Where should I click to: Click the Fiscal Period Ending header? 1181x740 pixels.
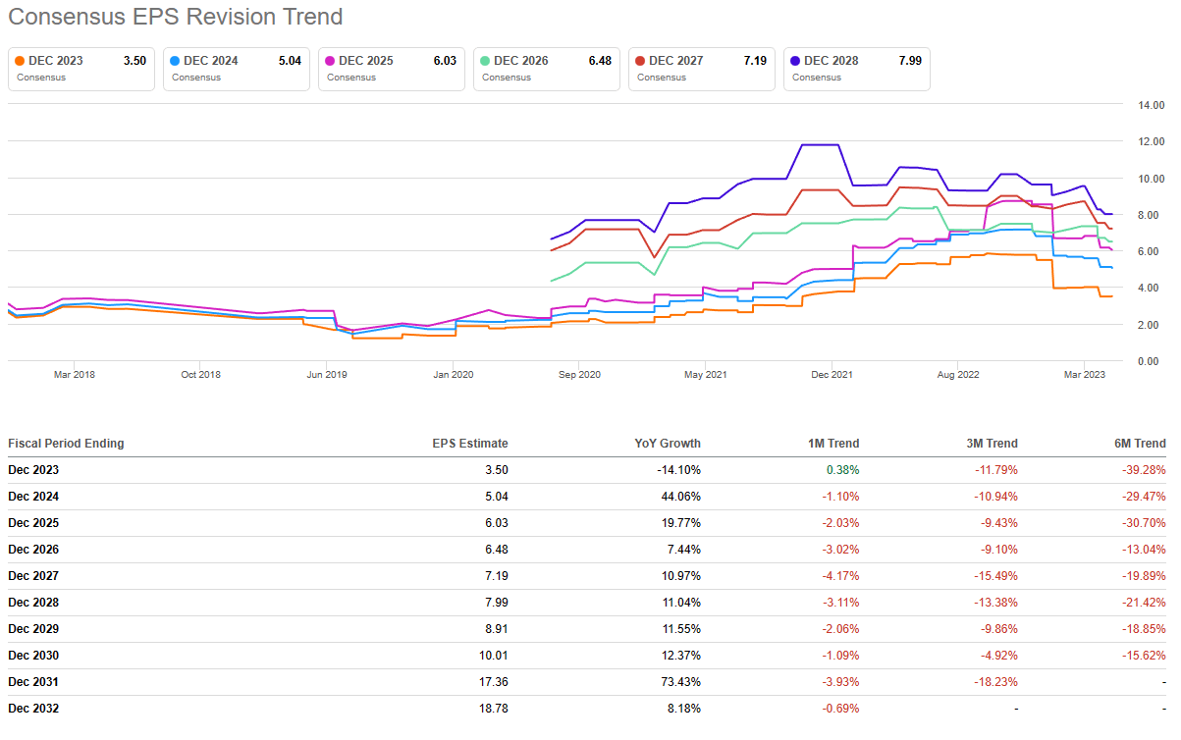click(66, 444)
